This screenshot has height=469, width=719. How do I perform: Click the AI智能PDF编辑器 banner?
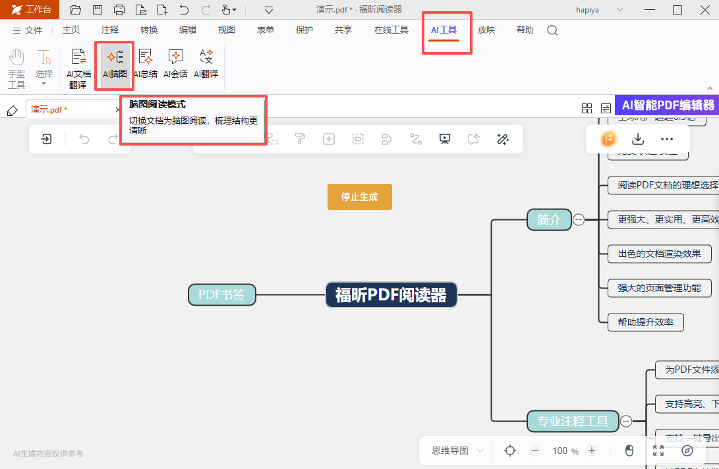pyautogui.click(x=667, y=105)
